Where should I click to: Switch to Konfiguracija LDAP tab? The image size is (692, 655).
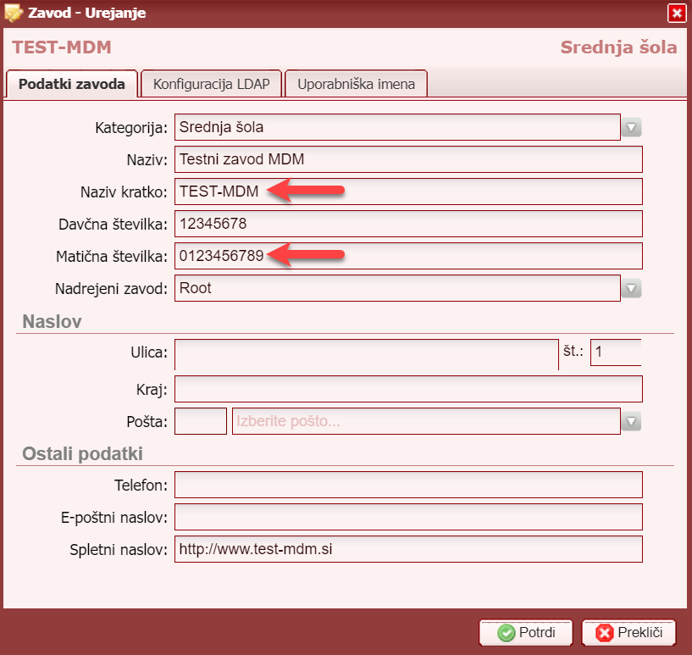[x=211, y=84]
